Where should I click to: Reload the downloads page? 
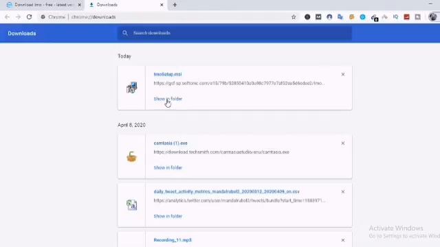(x=29, y=17)
